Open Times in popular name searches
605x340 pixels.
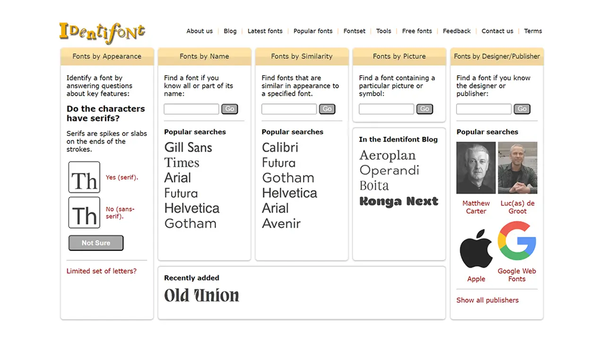point(182,162)
